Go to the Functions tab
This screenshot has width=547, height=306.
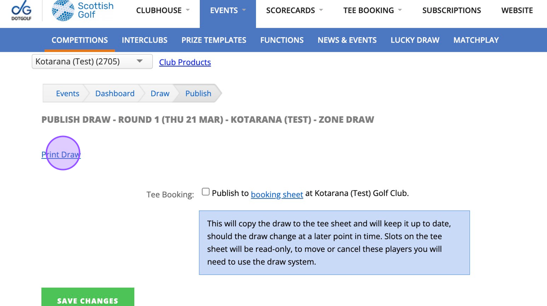click(282, 40)
